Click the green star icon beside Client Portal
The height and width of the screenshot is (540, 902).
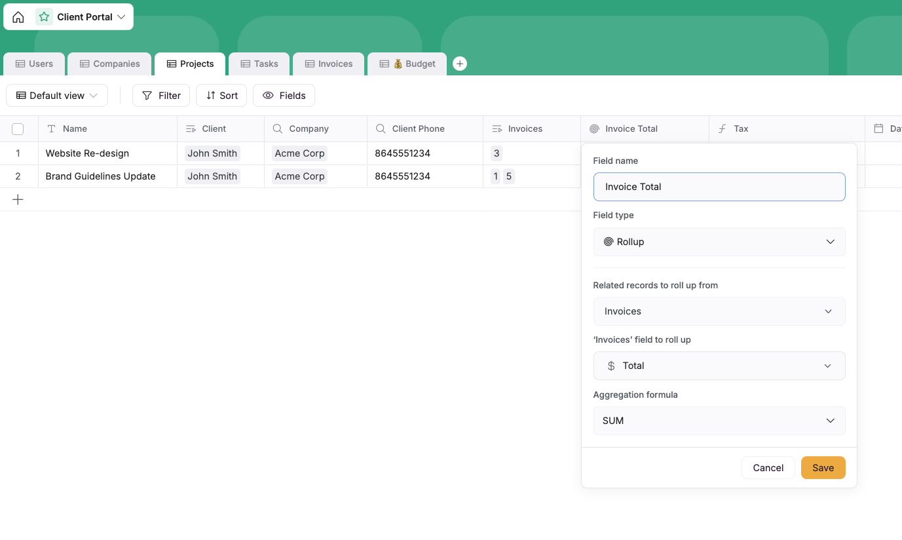click(44, 17)
